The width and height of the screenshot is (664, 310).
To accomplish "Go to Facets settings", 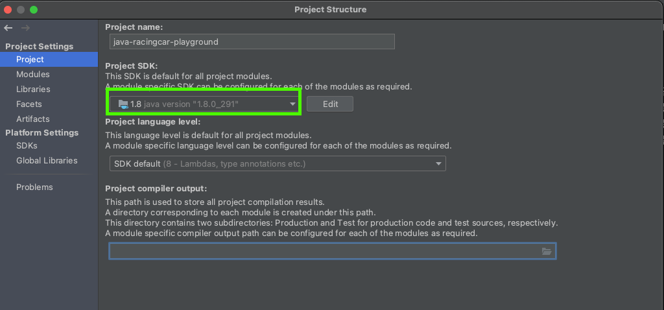I will [29, 104].
